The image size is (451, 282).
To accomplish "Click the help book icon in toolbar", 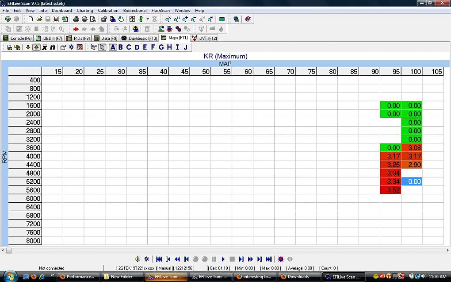I will pyautogui.click(x=248, y=19).
